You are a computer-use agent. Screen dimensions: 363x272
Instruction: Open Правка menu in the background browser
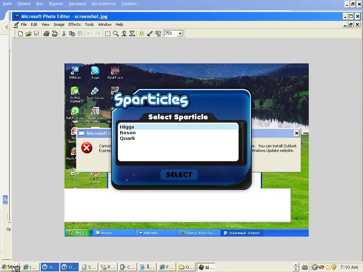point(24,4)
